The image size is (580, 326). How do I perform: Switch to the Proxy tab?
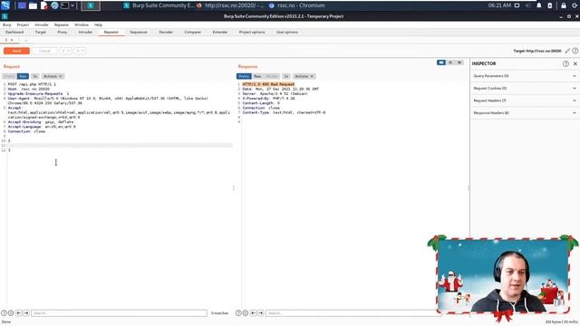pos(63,33)
